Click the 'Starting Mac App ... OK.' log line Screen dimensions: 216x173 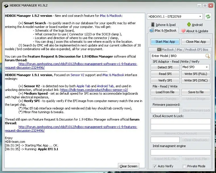[32, 145]
